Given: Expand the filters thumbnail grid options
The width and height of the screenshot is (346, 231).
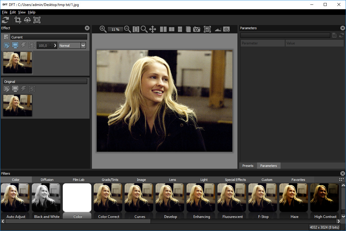Looking at the screenshot, I should (341, 179).
